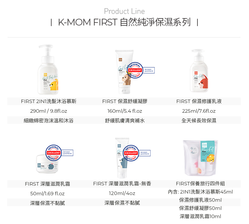This screenshot has height=224, width=249.
Task: Click the gel lotion tube with monkey
Action: (124, 72)
